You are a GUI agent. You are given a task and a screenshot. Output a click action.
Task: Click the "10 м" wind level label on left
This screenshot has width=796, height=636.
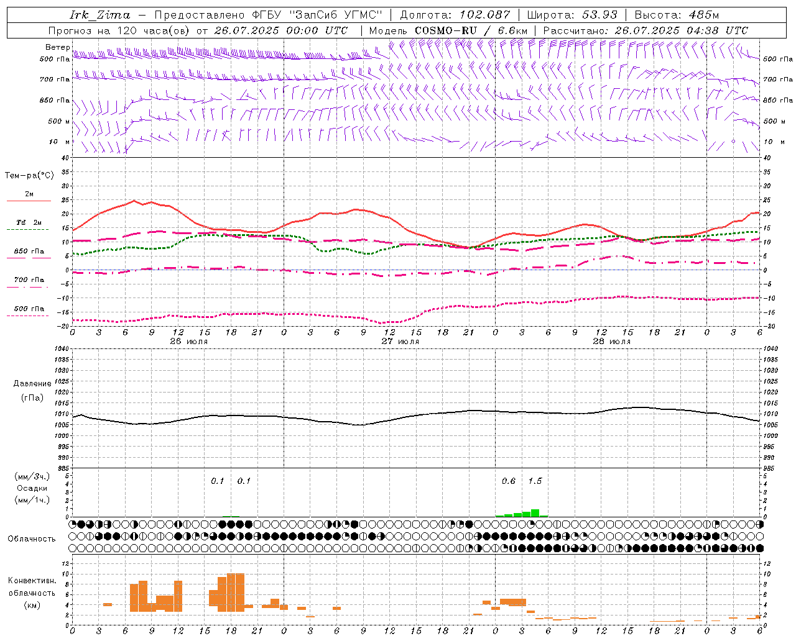(x=60, y=142)
